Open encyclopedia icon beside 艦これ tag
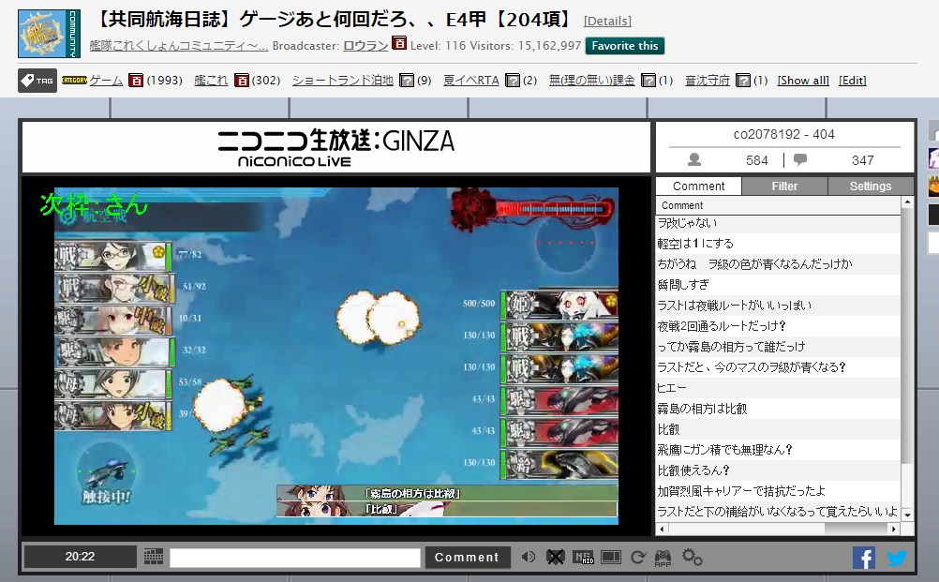 (x=242, y=81)
